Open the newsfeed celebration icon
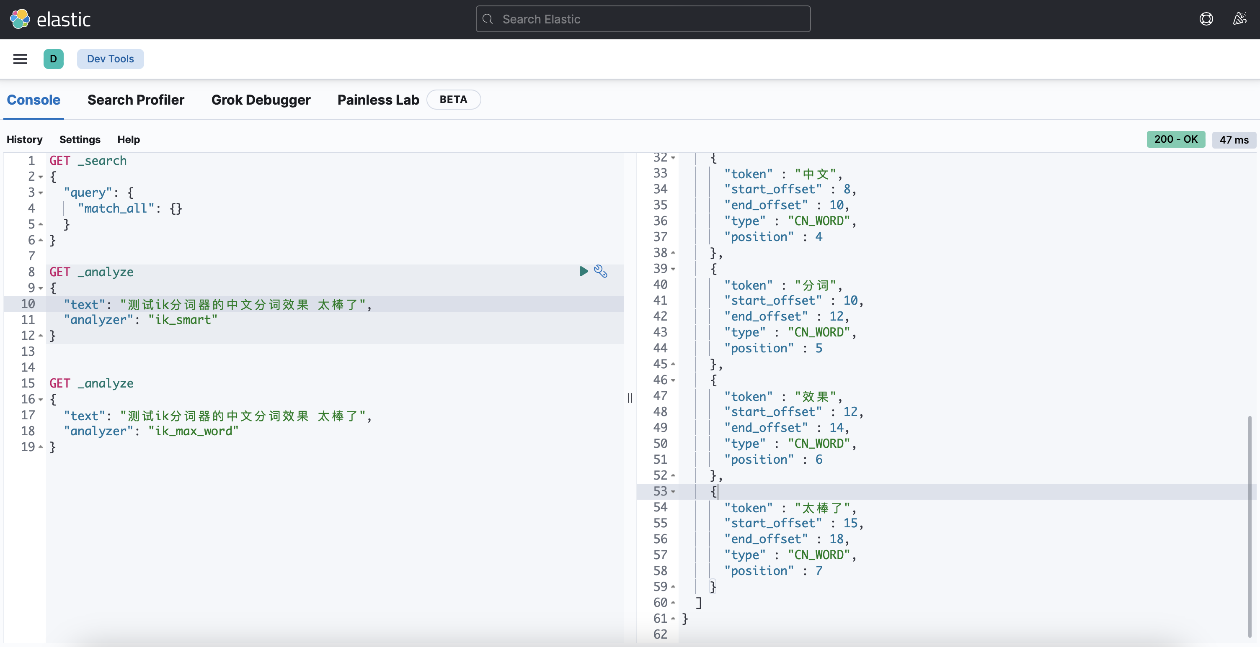Viewport: 1260px width, 647px height. point(1239,19)
